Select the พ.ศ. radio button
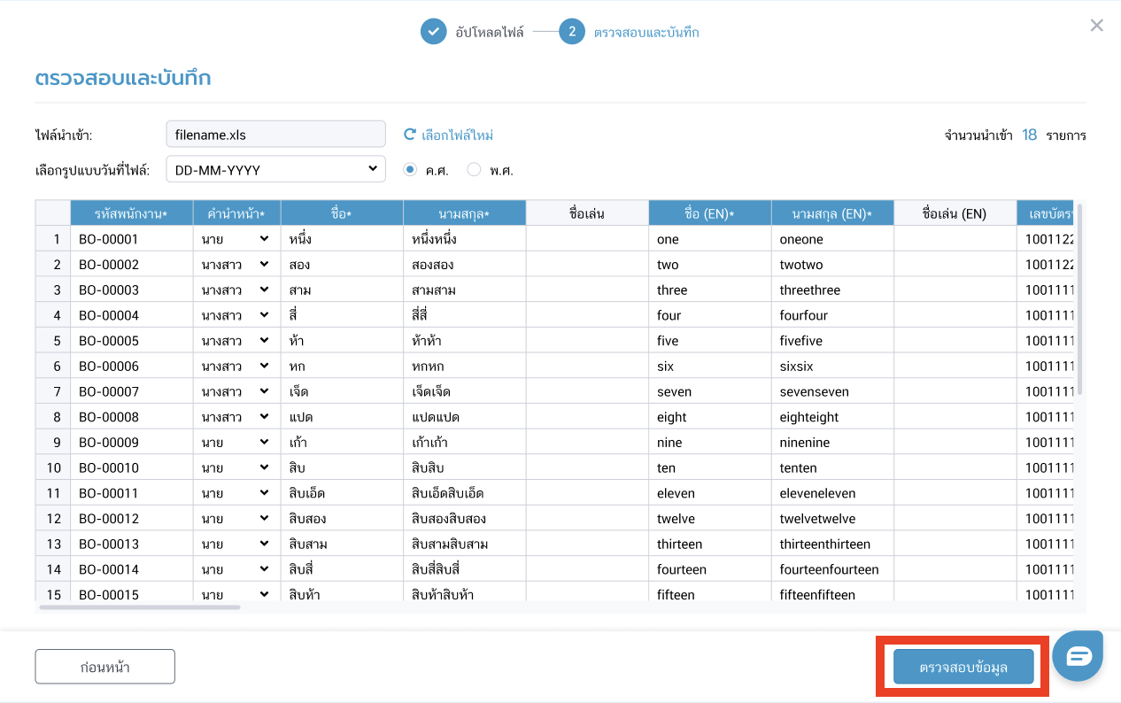Image resolution: width=1121 pixels, height=703 pixels. point(474,169)
